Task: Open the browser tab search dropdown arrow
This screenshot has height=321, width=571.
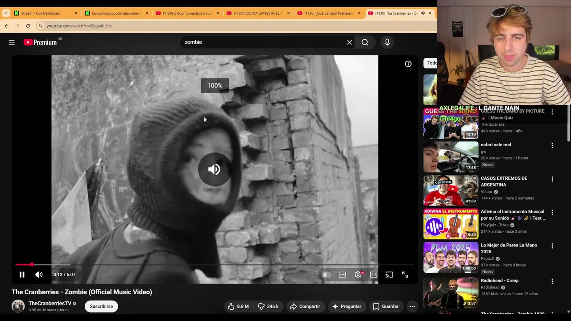Action: 5,13
